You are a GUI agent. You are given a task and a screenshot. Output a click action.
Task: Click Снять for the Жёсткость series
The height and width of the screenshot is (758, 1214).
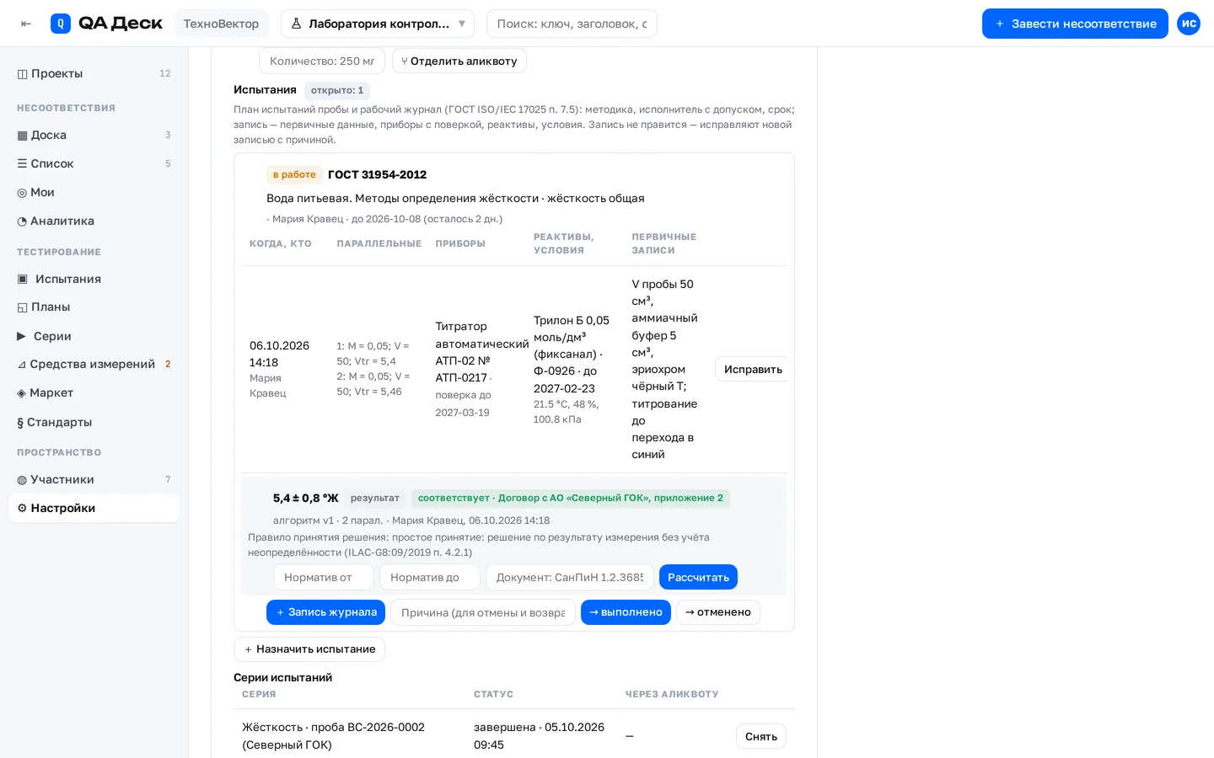761,736
